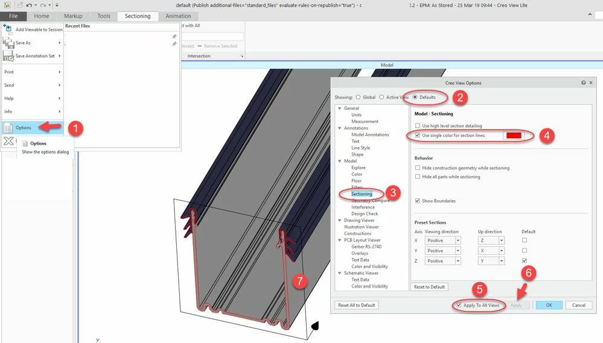603x343 pixels.
Task: Collapse the General tree node
Action: pyautogui.click(x=340, y=109)
